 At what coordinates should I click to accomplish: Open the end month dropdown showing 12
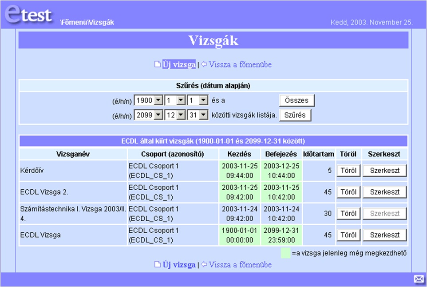175,115
